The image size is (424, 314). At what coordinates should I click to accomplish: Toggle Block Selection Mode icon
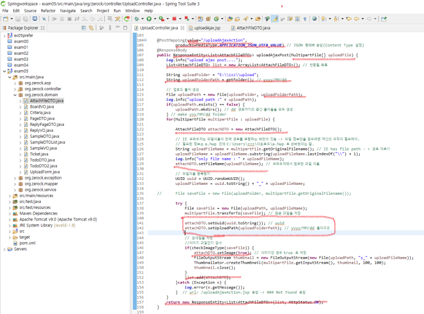297,19
